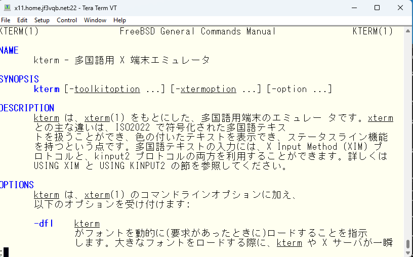Click the OPTIONS section heading

pos(17,185)
